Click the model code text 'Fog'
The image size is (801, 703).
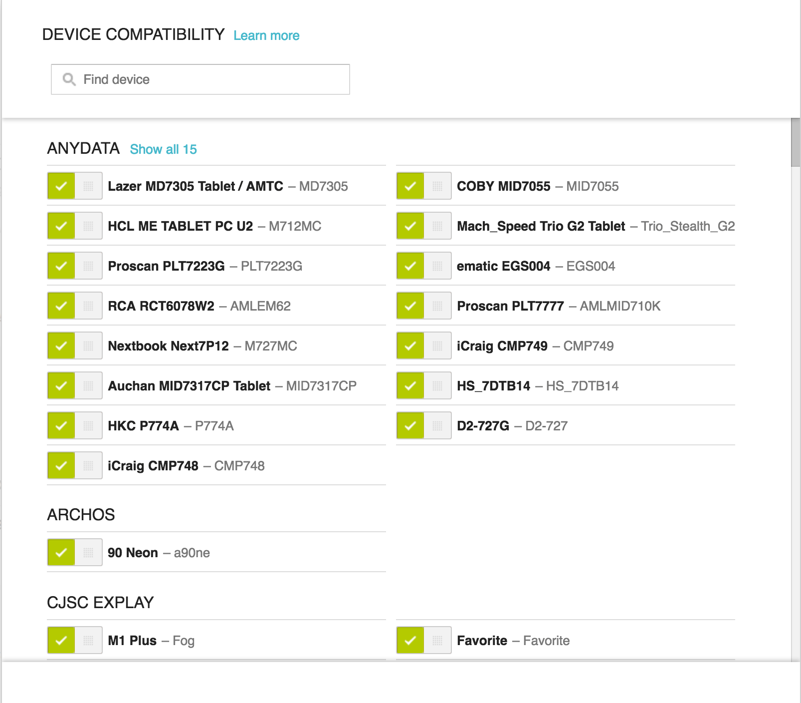[184, 641]
